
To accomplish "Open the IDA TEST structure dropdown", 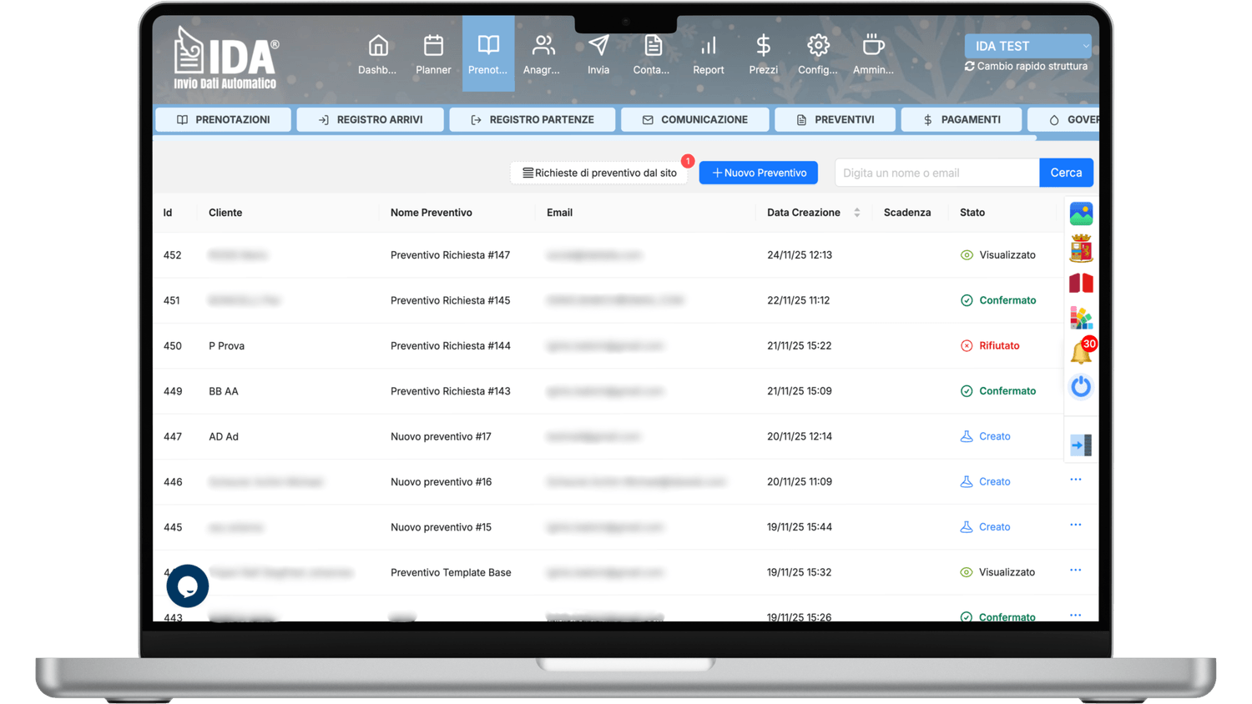I will pos(1027,46).
